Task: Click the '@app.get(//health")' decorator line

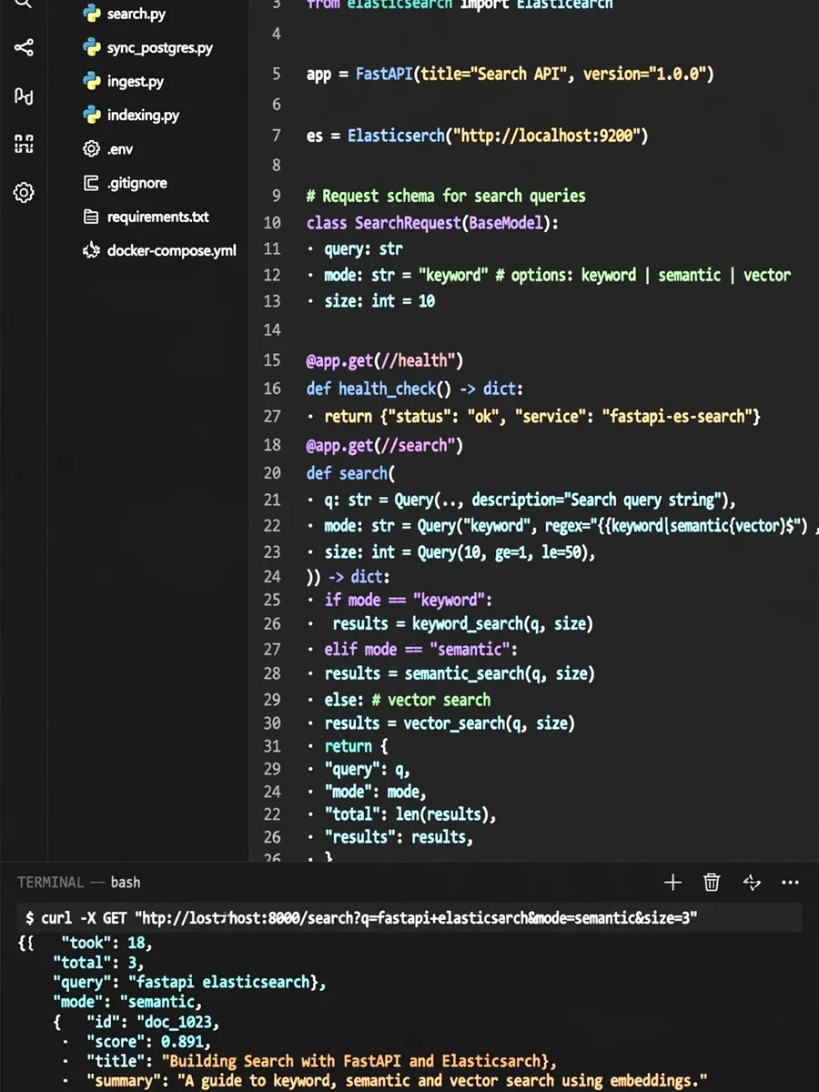Action: [385, 360]
